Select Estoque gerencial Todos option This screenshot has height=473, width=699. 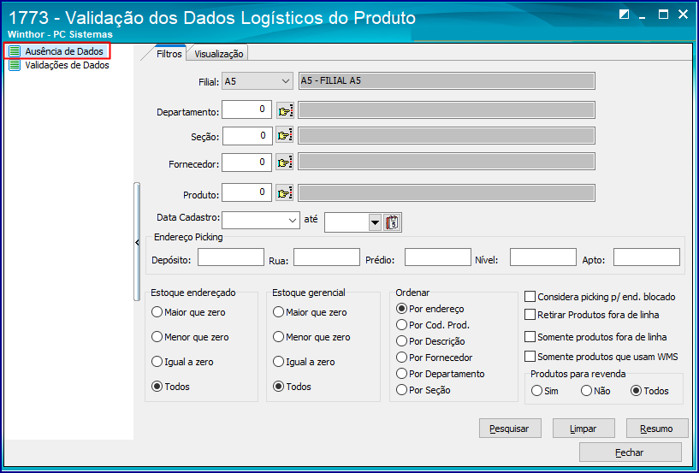[278, 387]
